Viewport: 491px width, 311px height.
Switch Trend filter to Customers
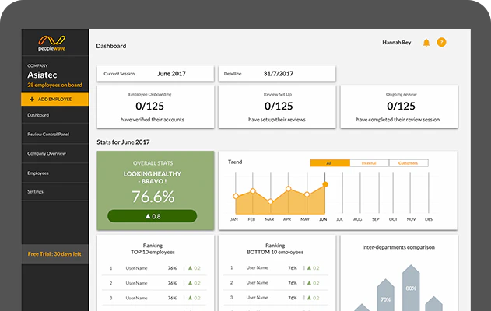coord(409,163)
